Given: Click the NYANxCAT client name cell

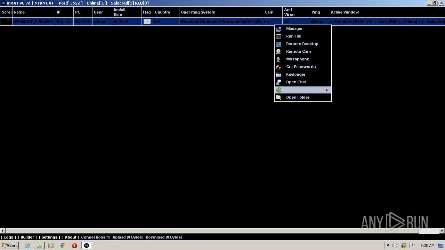Looking at the screenshot, I should point(33,22).
